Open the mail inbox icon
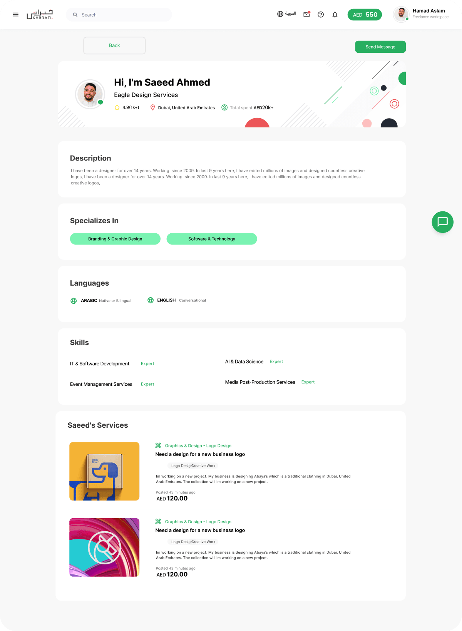 (x=307, y=14)
